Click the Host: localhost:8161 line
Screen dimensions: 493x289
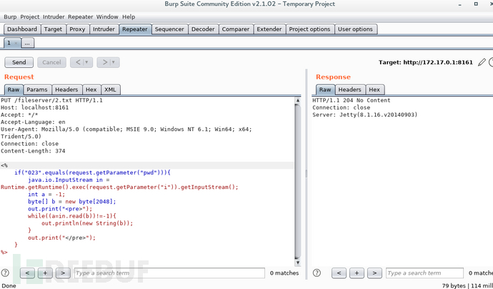pos(34,108)
